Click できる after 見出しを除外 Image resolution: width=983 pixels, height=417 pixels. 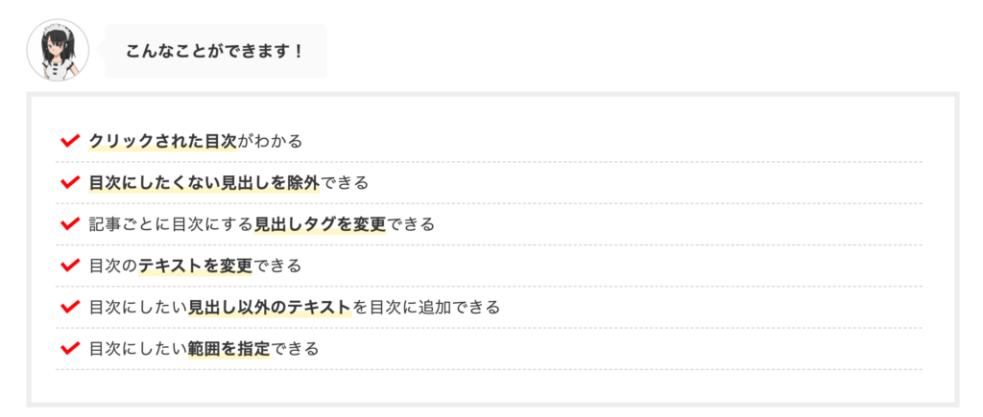coord(344,182)
